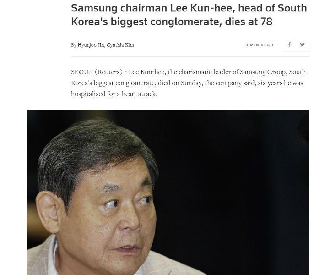The image size is (325, 275).
Task: Click "dies at 78" in the headline
Action: 249,22
